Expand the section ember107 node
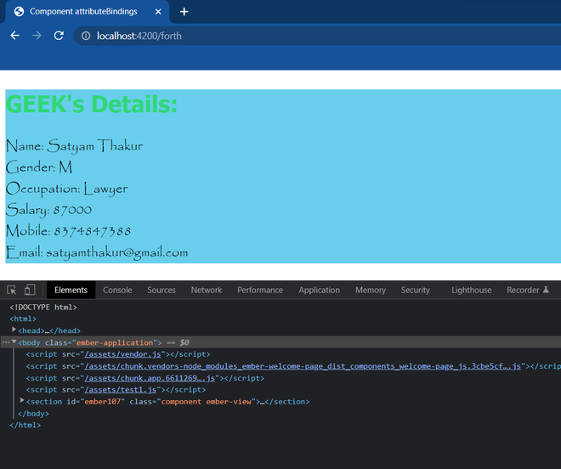 [22, 400]
